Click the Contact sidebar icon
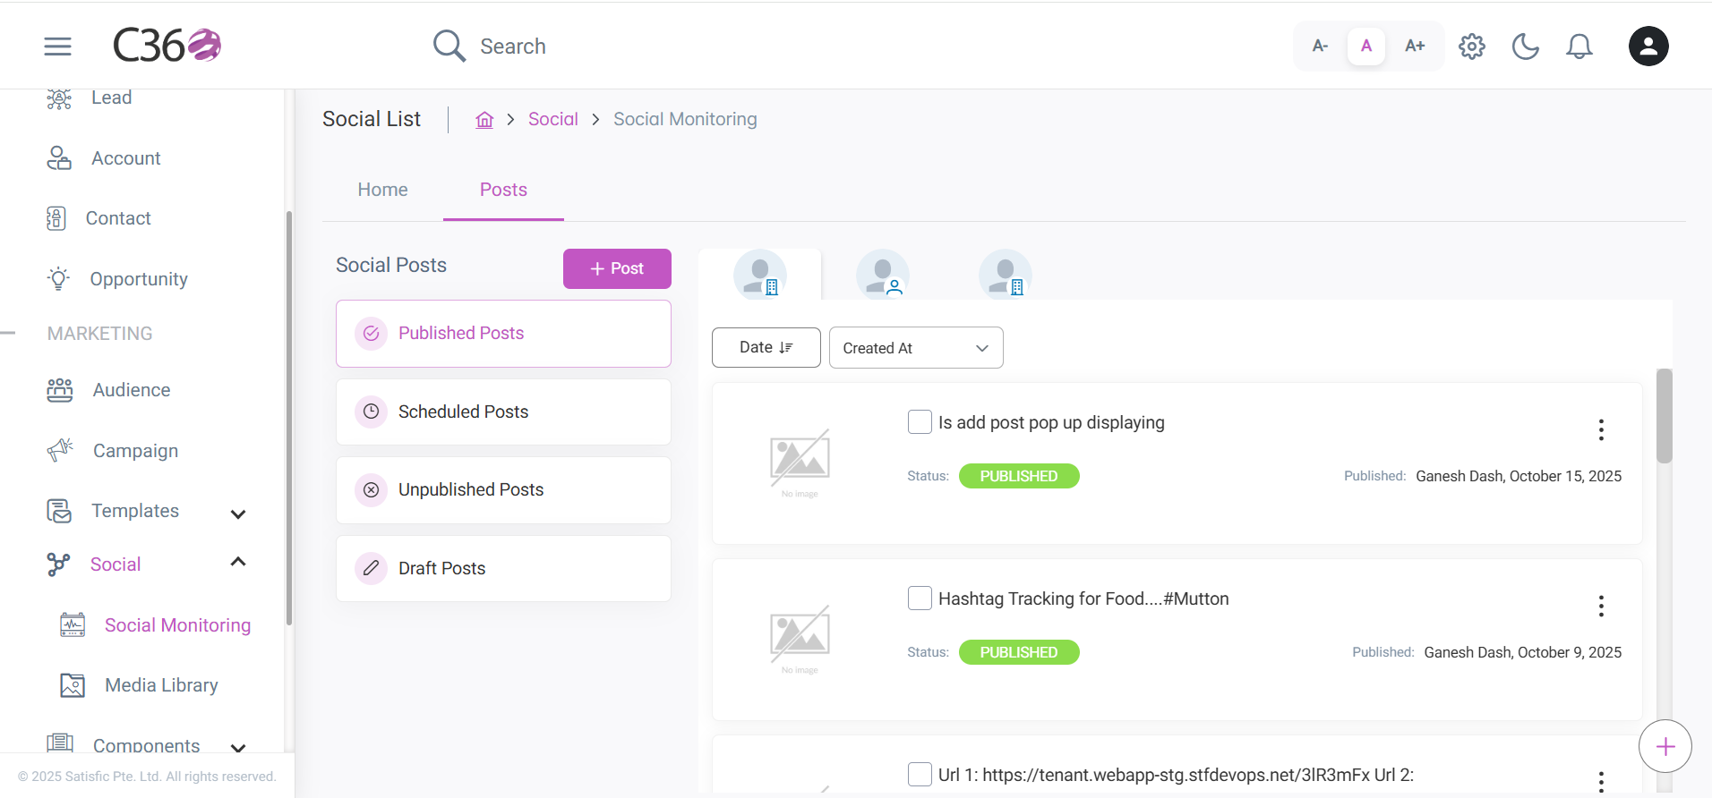 click(x=56, y=218)
